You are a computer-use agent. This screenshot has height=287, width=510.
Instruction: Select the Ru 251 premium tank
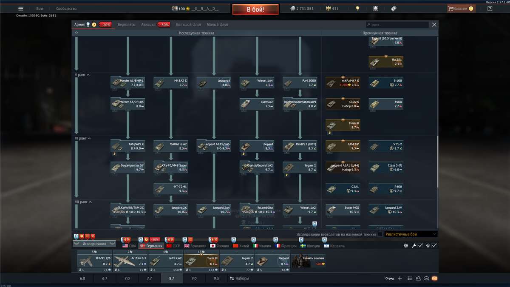coord(386,62)
